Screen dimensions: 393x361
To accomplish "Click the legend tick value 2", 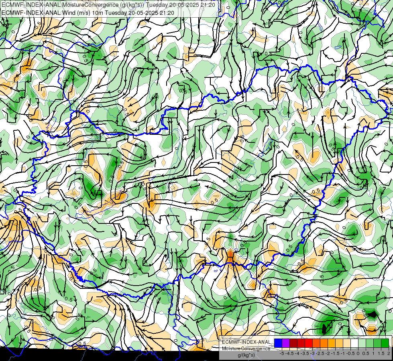I will click(x=389, y=353).
